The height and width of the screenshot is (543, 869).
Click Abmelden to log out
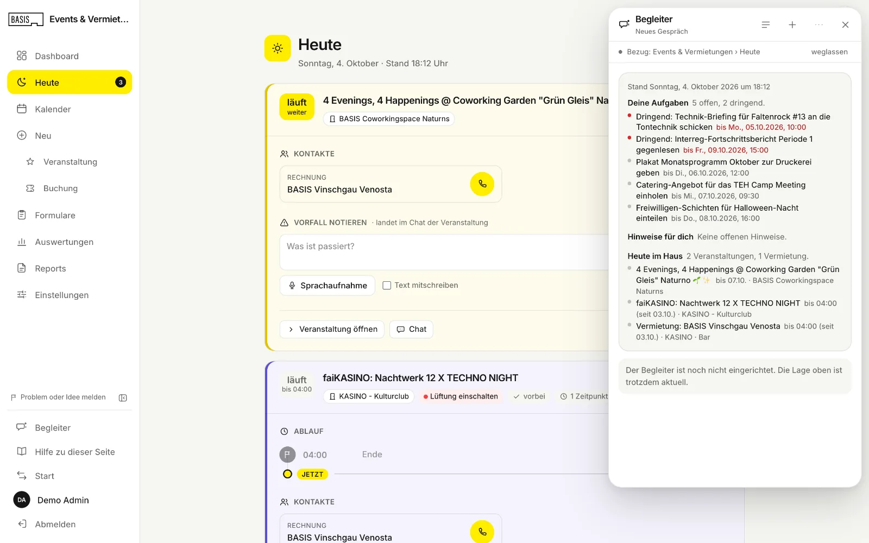tap(70, 525)
